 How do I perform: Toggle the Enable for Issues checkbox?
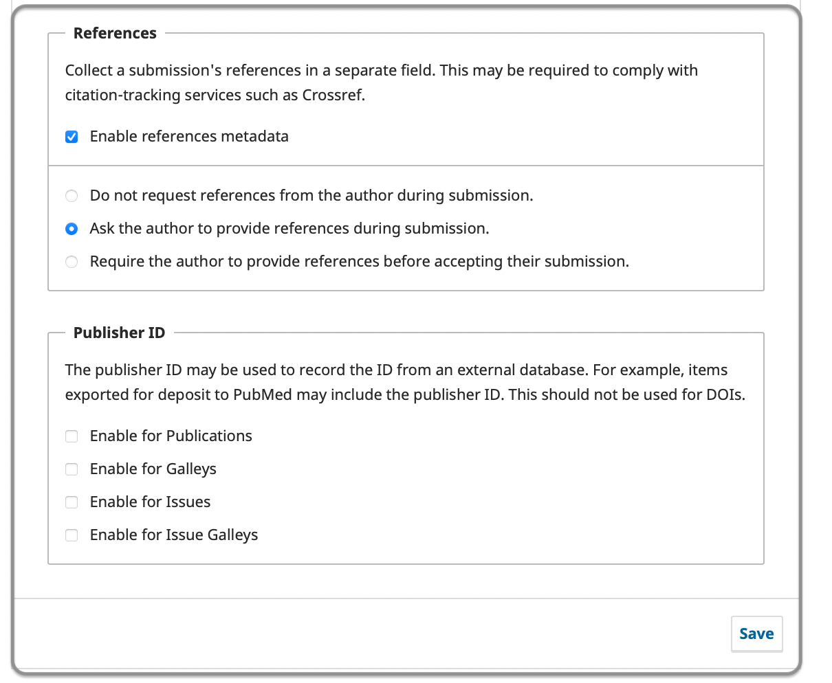pyautogui.click(x=72, y=502)
